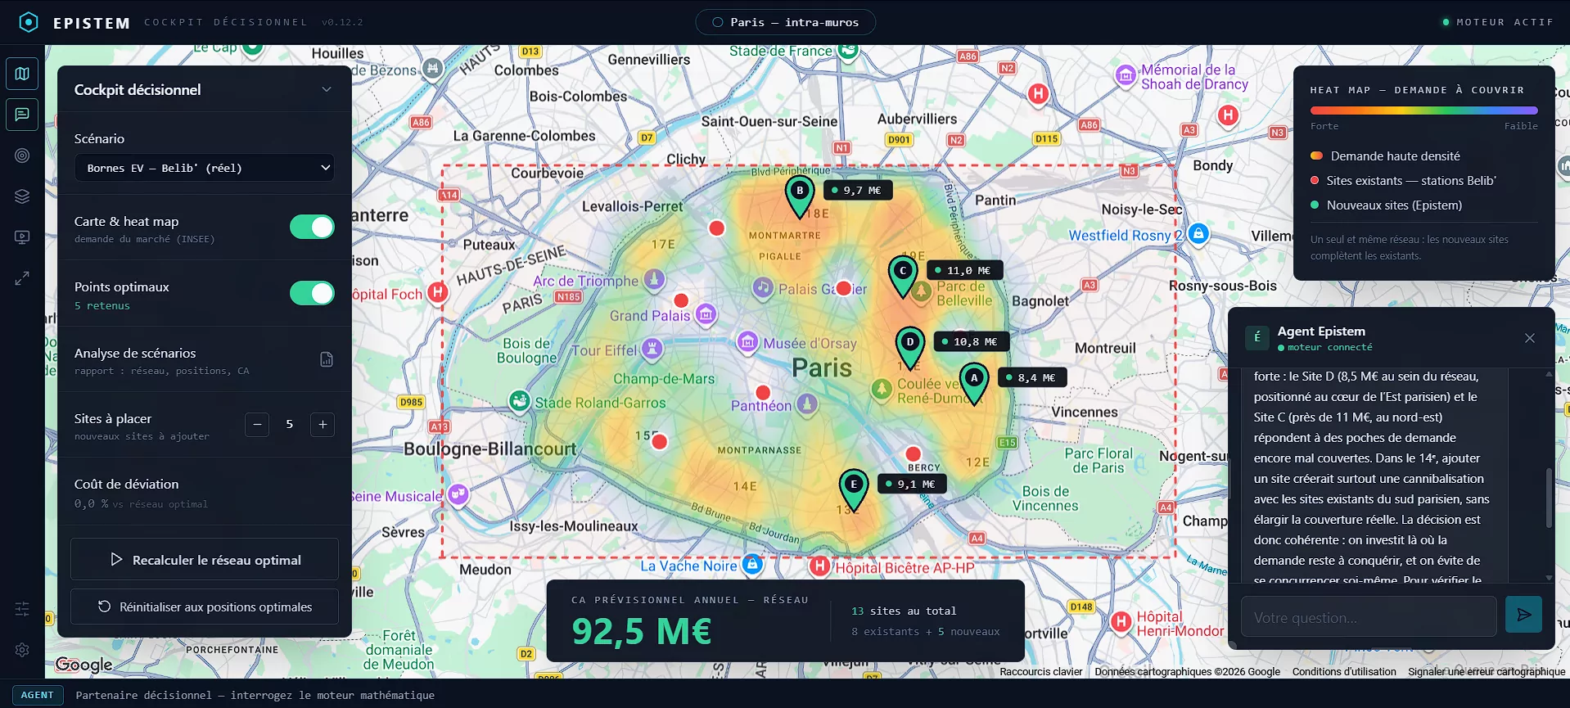
Task: Click the Hôpital Foch map marker
Action: pos(438,292)
